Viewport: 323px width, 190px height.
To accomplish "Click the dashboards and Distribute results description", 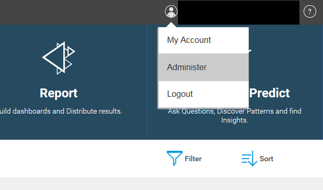I will (61, 111).
